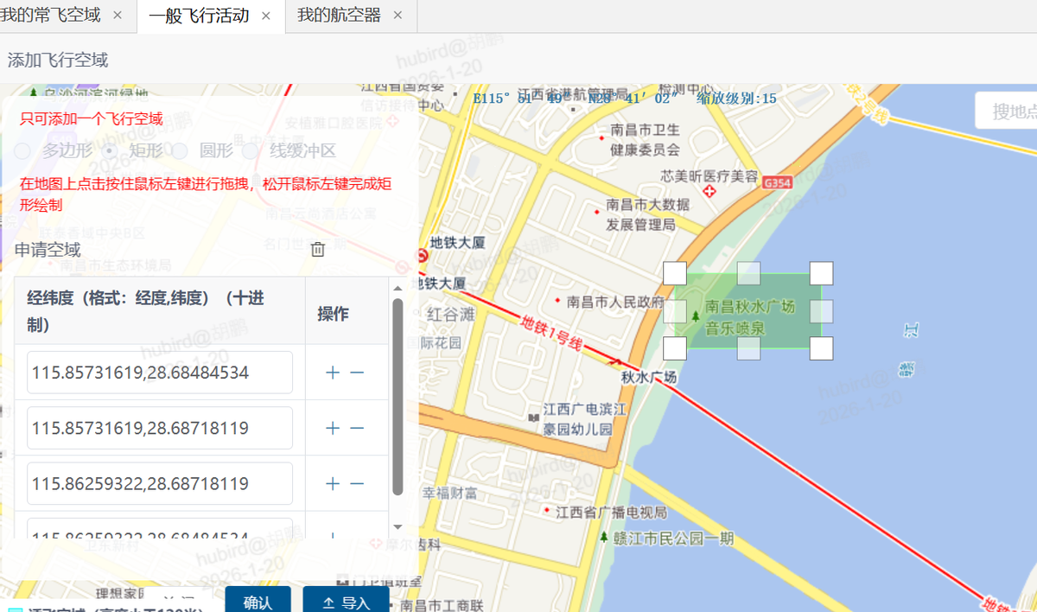1037x612 pixels.
Task: Close the 我的航空器 tab
Action: [398, 16]
